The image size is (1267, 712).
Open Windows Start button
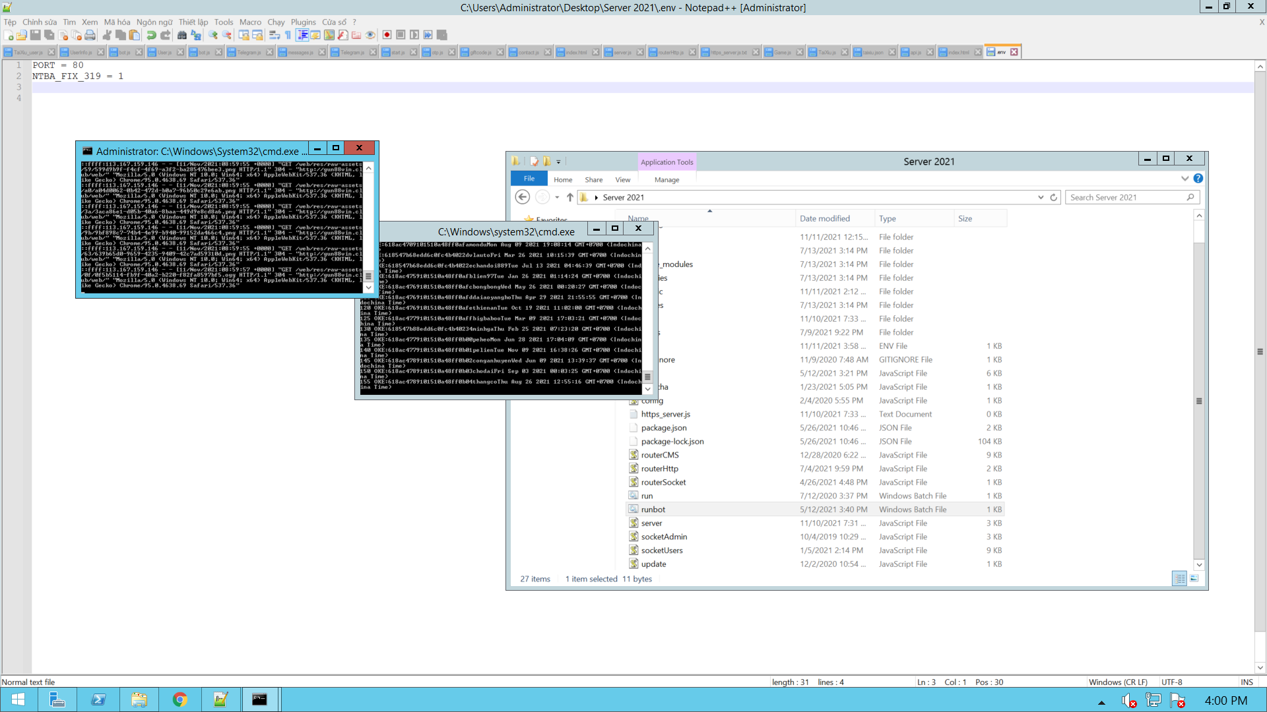(18, 699)
